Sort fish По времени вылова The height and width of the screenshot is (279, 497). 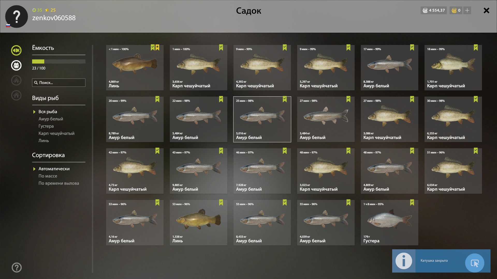click(59, 183)
